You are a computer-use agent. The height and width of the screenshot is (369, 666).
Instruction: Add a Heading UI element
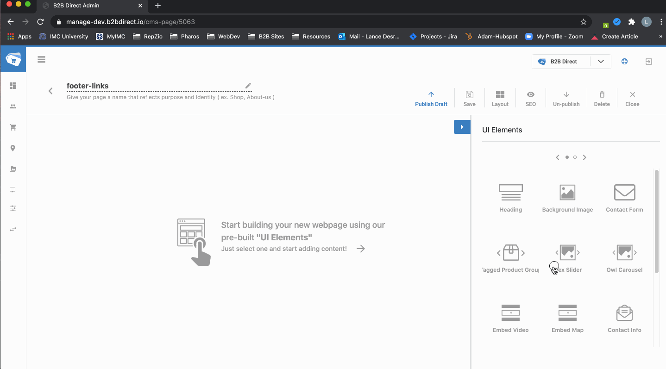(x=510, y=198)
